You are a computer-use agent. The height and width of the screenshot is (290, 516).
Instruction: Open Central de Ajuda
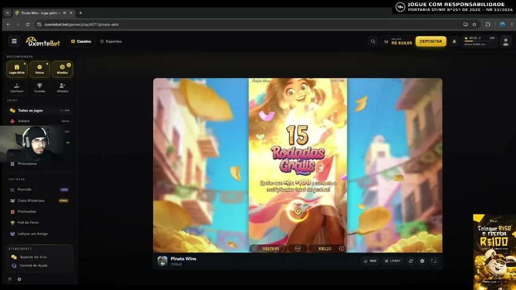pos(30,265)
